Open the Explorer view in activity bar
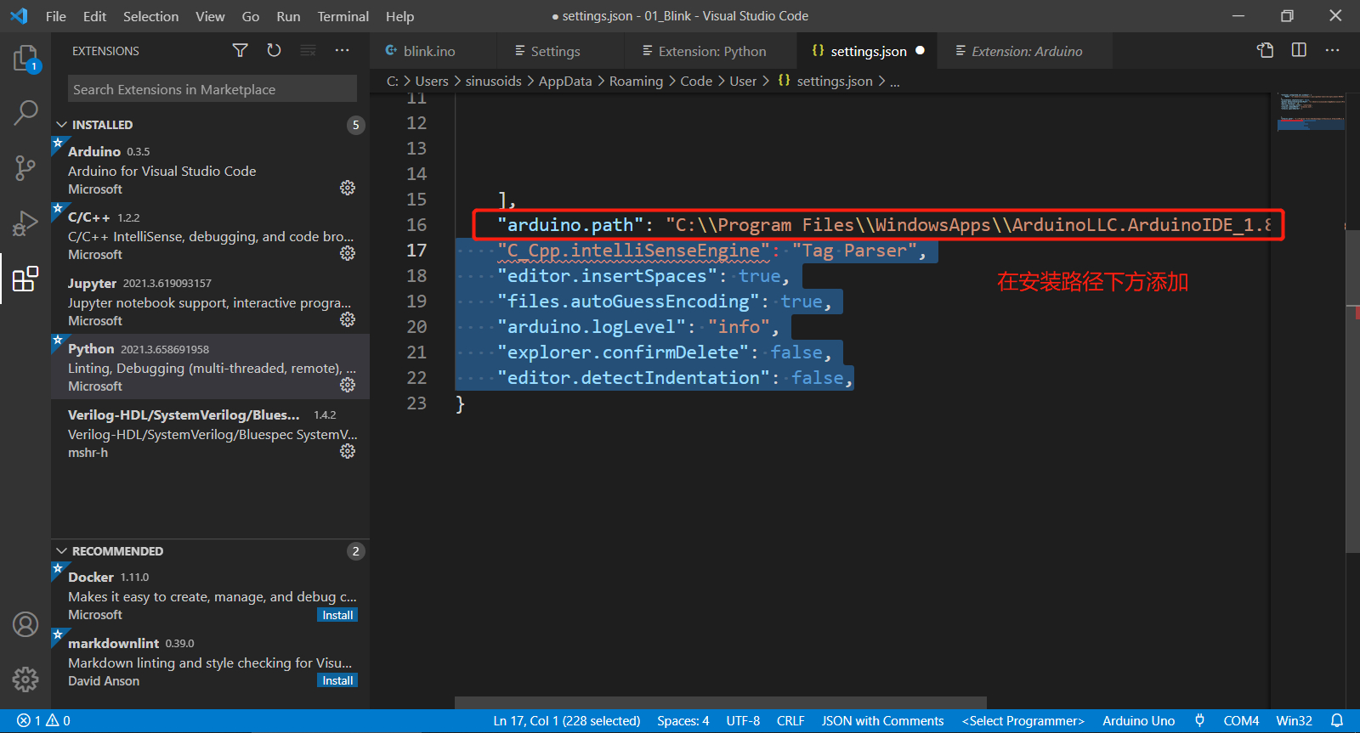1360x733 pixels. (25, 59)
